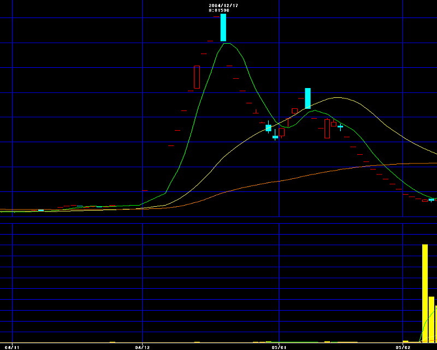Click the 04/11 date axis label
The image size is (437, 350).
pos(12,347)
